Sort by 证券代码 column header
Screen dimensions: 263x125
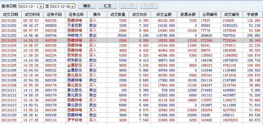tap(54, 15)
